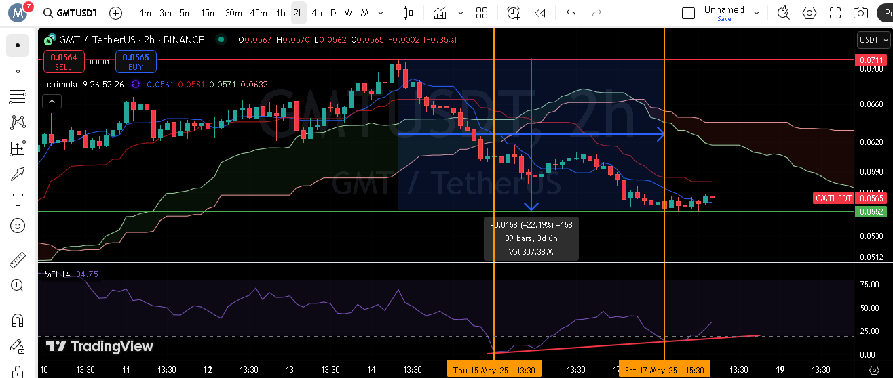Expand the timeframe interval dropdown

click(x=381, y=13)
